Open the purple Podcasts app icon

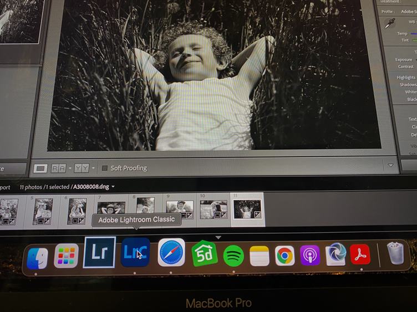(310, 255)
